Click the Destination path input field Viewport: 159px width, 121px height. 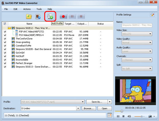[49, 108]
